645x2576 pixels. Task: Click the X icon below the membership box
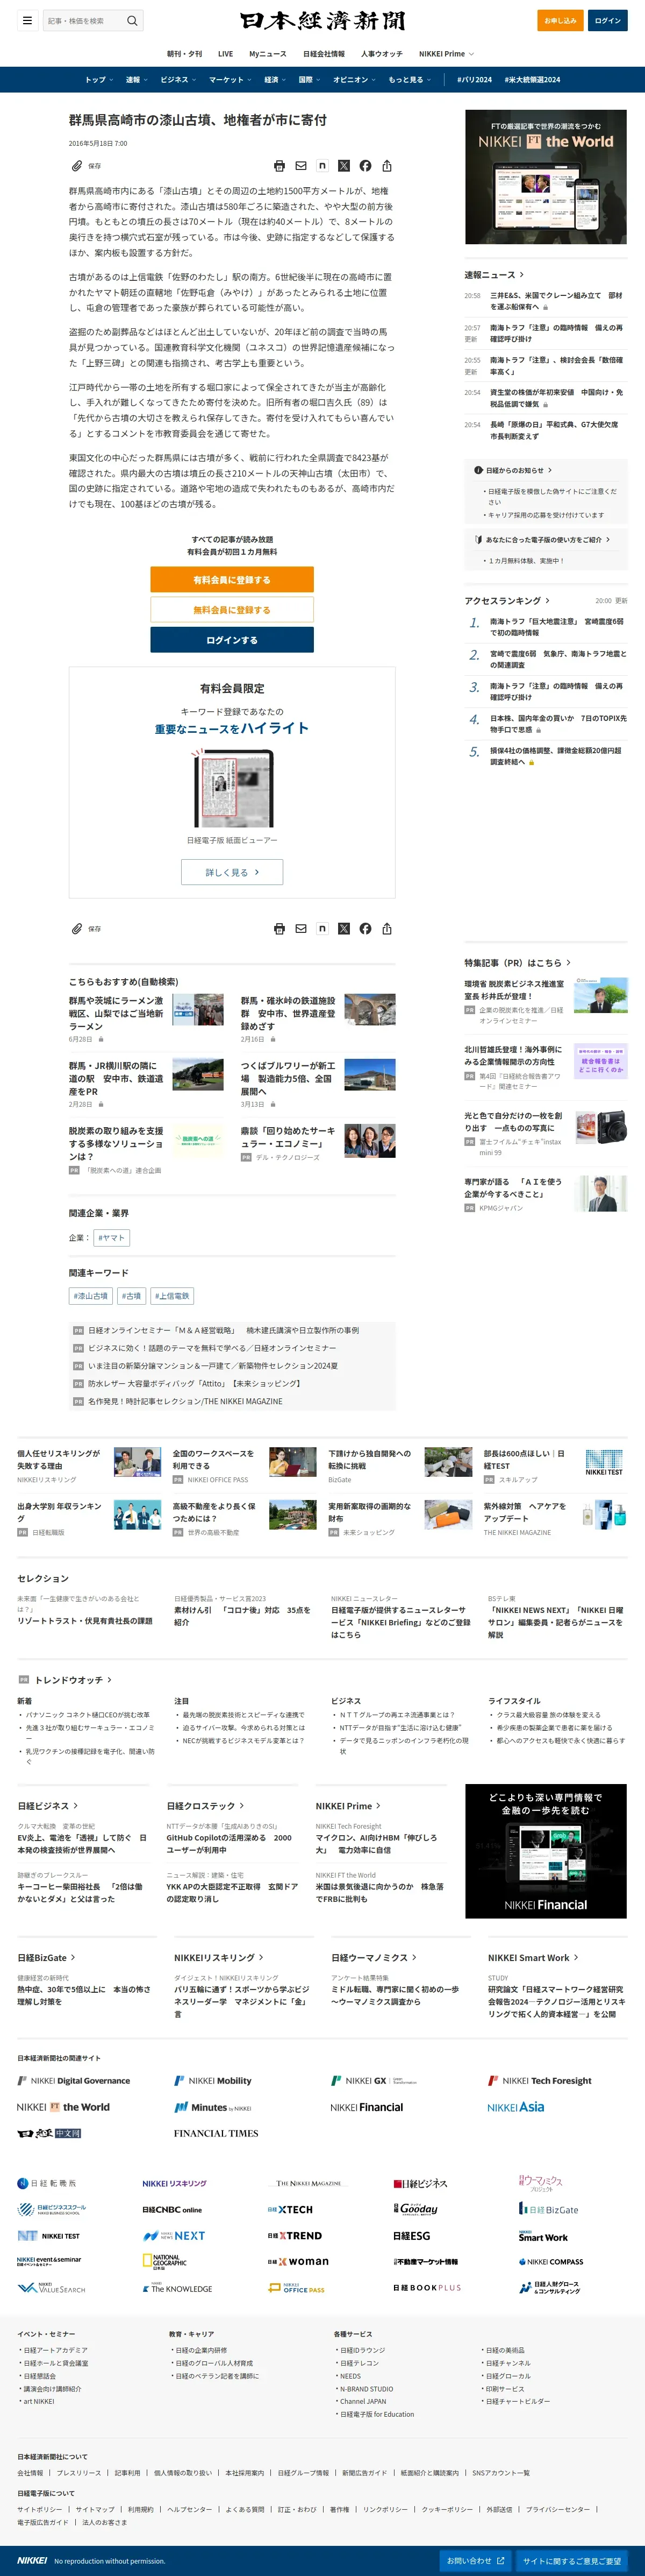(343, 929)
